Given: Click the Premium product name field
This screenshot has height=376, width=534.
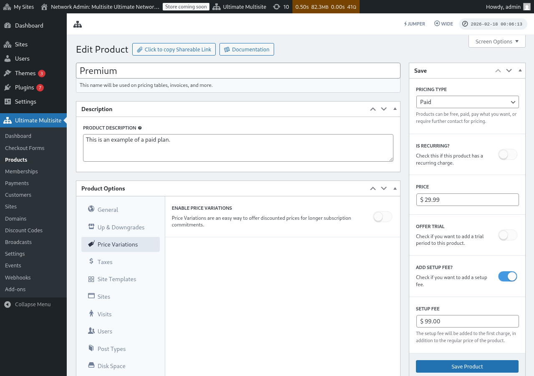Looking at the screenshot, I should [238, 71].
